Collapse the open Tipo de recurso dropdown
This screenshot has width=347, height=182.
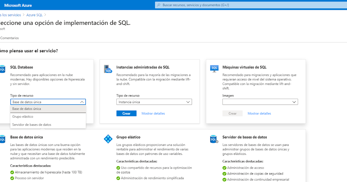pos(82,102)
